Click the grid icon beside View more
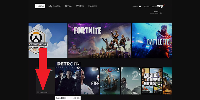 click(38, 92)
